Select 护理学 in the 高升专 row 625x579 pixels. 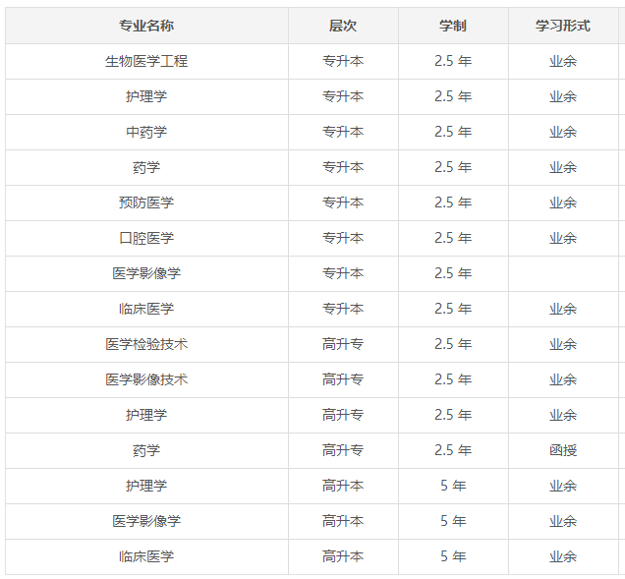pyautogui.click(x=146, y=415)
